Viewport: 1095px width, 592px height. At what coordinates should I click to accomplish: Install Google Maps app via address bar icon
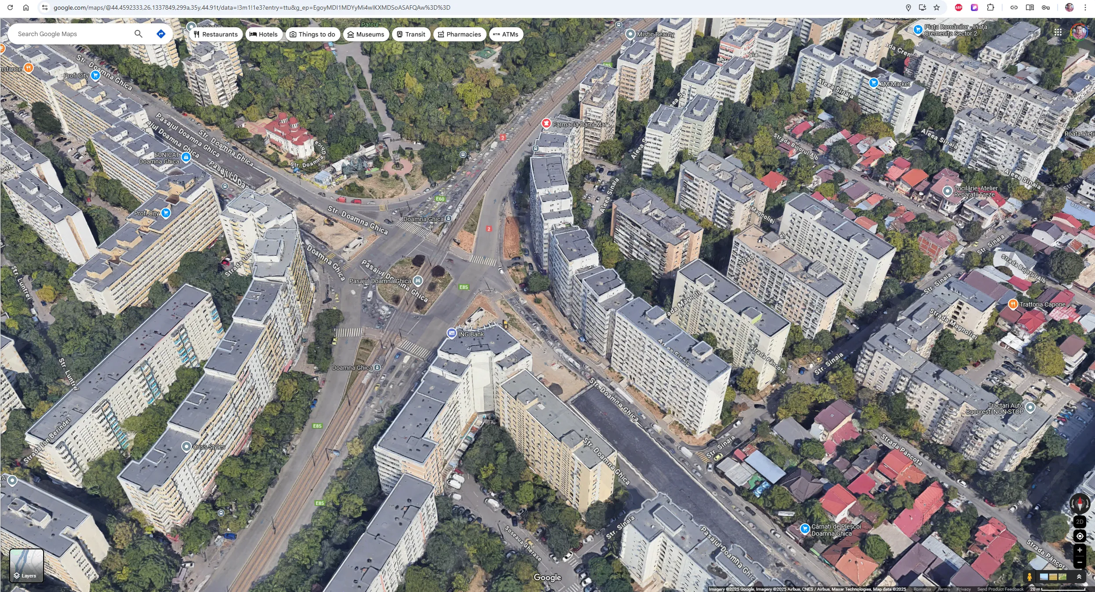pos(923,7)
